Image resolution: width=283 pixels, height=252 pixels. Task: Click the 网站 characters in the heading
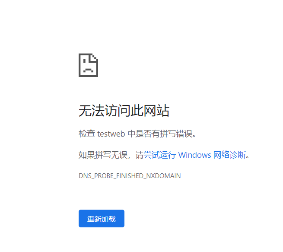156,111
